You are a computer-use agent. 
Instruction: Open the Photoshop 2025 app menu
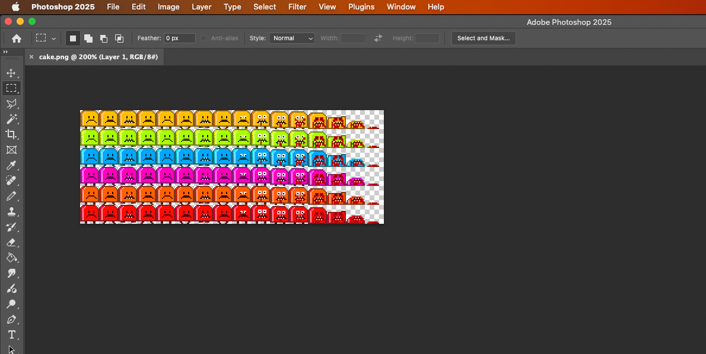[x=63, y=7]
